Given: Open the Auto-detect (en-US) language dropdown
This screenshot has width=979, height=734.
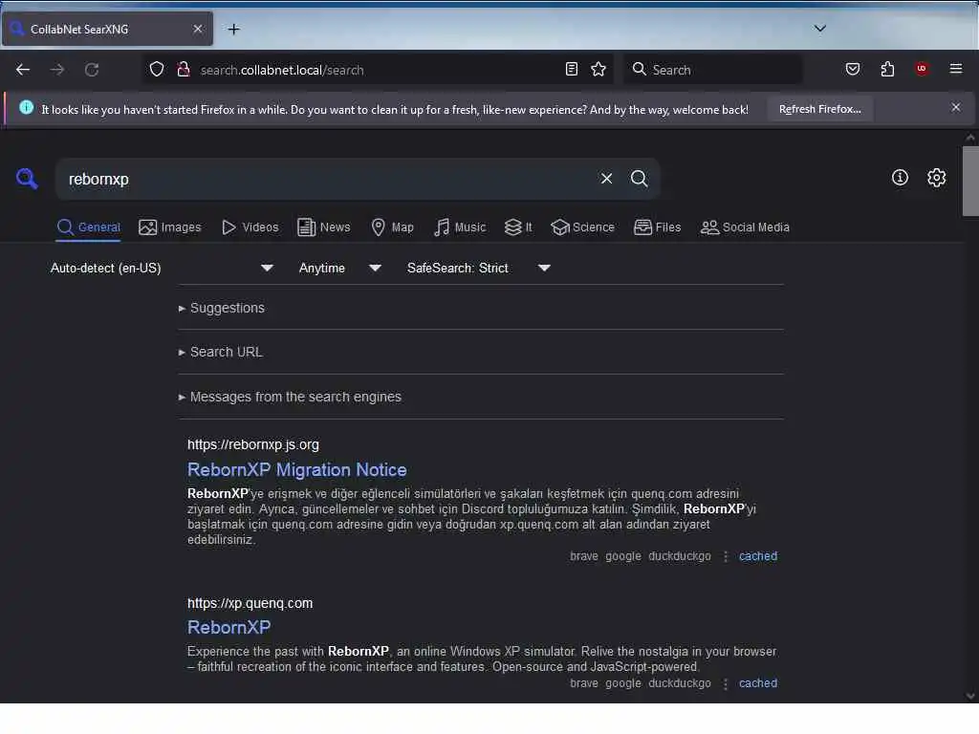Looking at the screenshot, I should coord(162,268).
